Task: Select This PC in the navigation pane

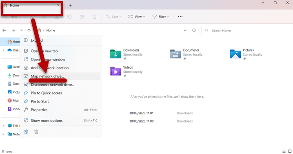Action: click(x=13, y=126)
